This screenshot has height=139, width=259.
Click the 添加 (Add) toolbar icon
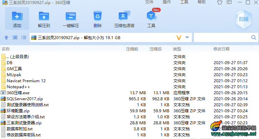[x=17, y=16]
